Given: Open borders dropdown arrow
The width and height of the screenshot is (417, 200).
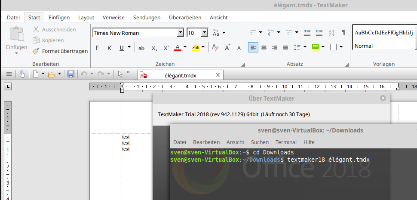Looking at the screenshot, I should 341,47.
